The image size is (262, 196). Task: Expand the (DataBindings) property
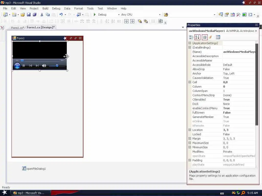click(x=190, y=47)
